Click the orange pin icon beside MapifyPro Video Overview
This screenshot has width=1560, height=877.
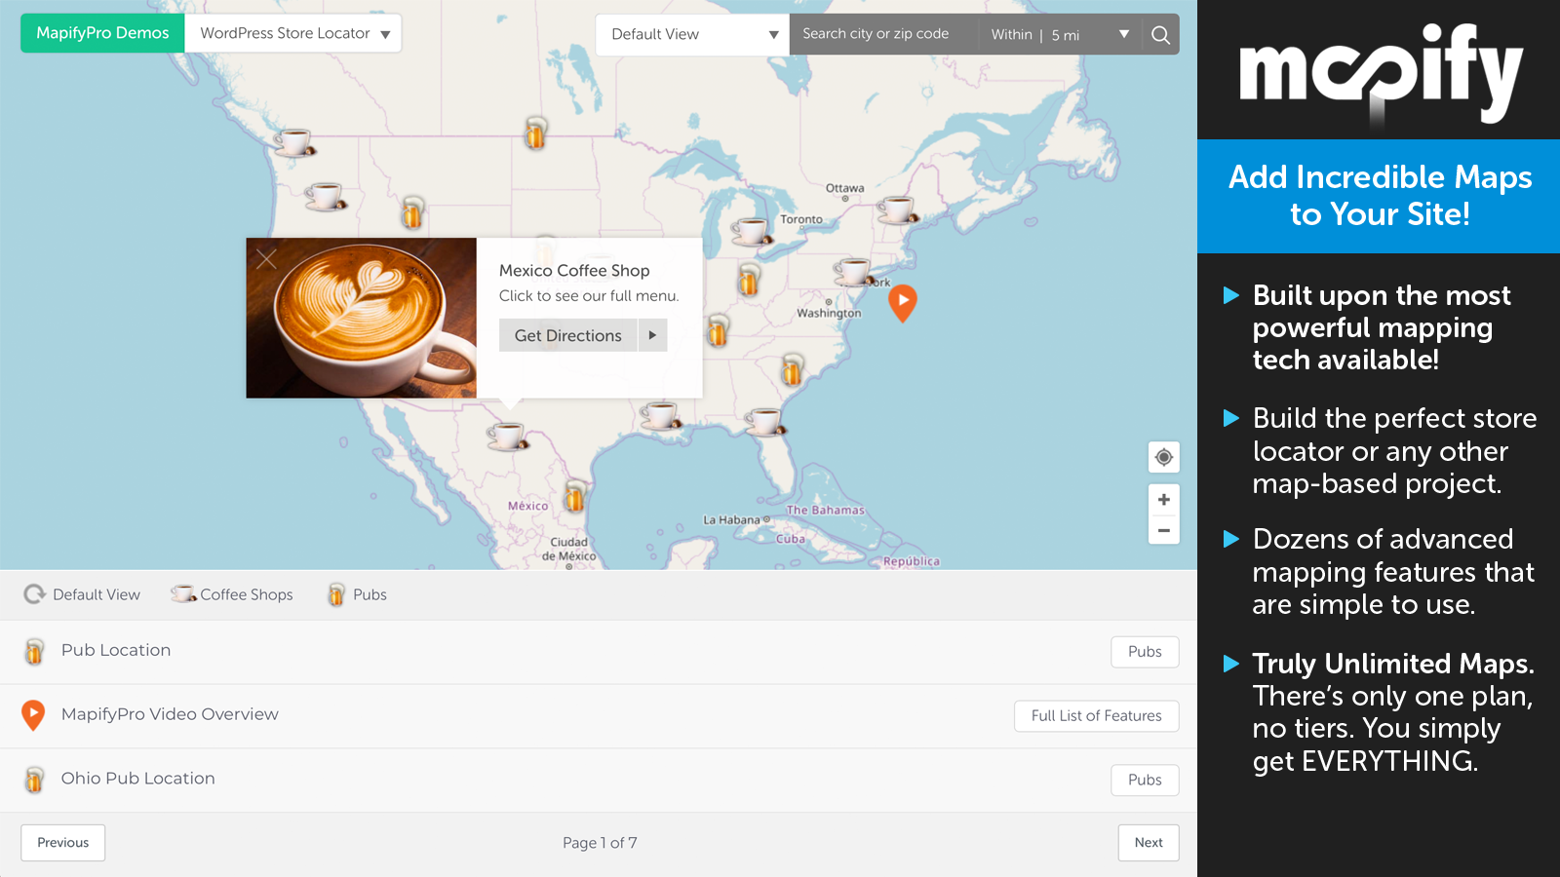click(x=33, y=715)
